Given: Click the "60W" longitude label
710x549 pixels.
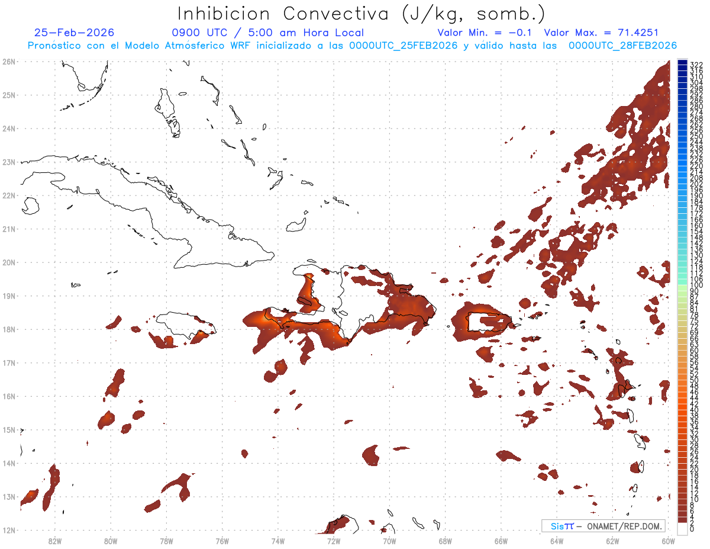Looking at the screenshot, I should pos(668,541).
